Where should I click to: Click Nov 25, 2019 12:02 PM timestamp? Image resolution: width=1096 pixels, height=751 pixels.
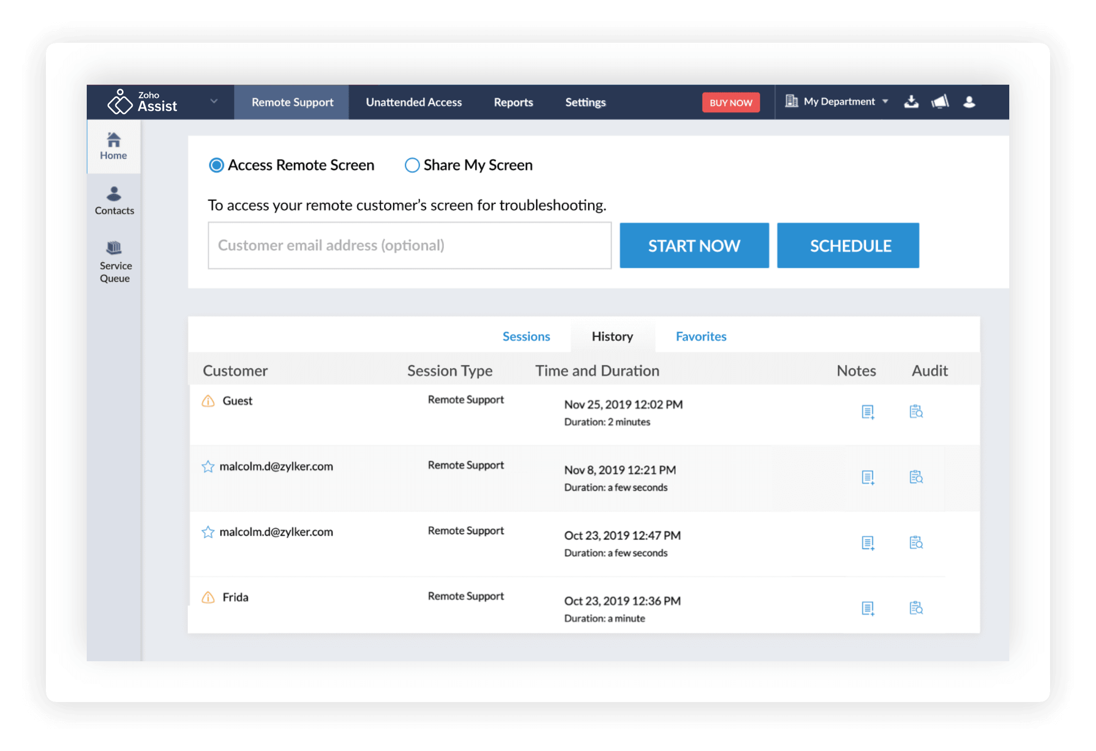click(x=623, y=405)
